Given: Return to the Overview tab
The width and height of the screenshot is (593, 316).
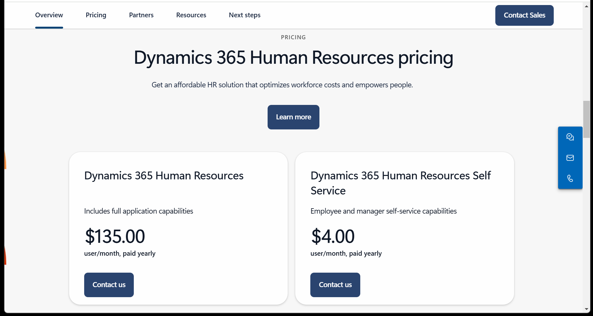Looking at the screenshot, I should (x=49, y=15).
